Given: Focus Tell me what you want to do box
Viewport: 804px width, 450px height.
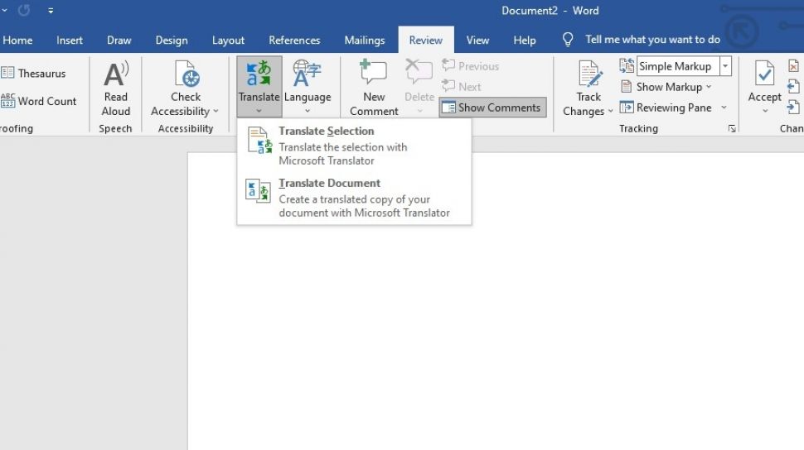Looking at the screenshot, I should click(653, 40).
